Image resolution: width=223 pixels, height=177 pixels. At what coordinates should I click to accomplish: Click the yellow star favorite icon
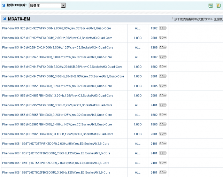218,6
